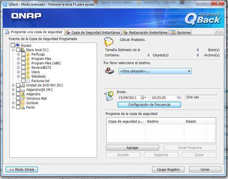228x179 pixels.
Task: Click the Guardar button
Action: [x=123, y=155]
